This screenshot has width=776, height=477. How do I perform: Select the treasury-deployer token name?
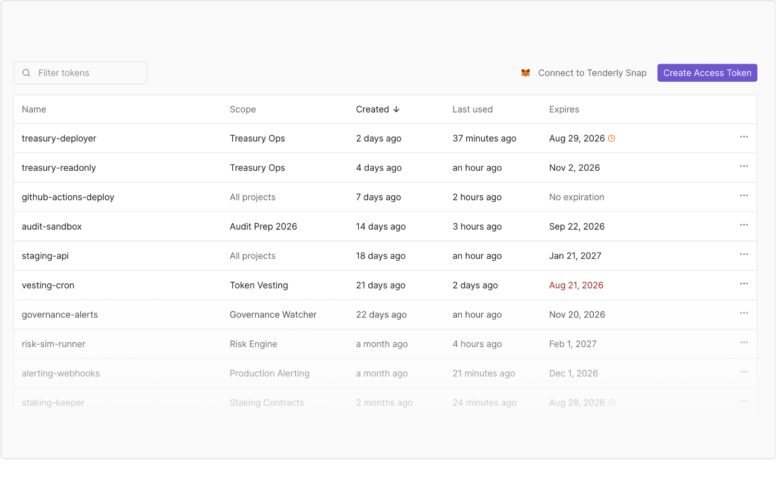click(59, 139)
